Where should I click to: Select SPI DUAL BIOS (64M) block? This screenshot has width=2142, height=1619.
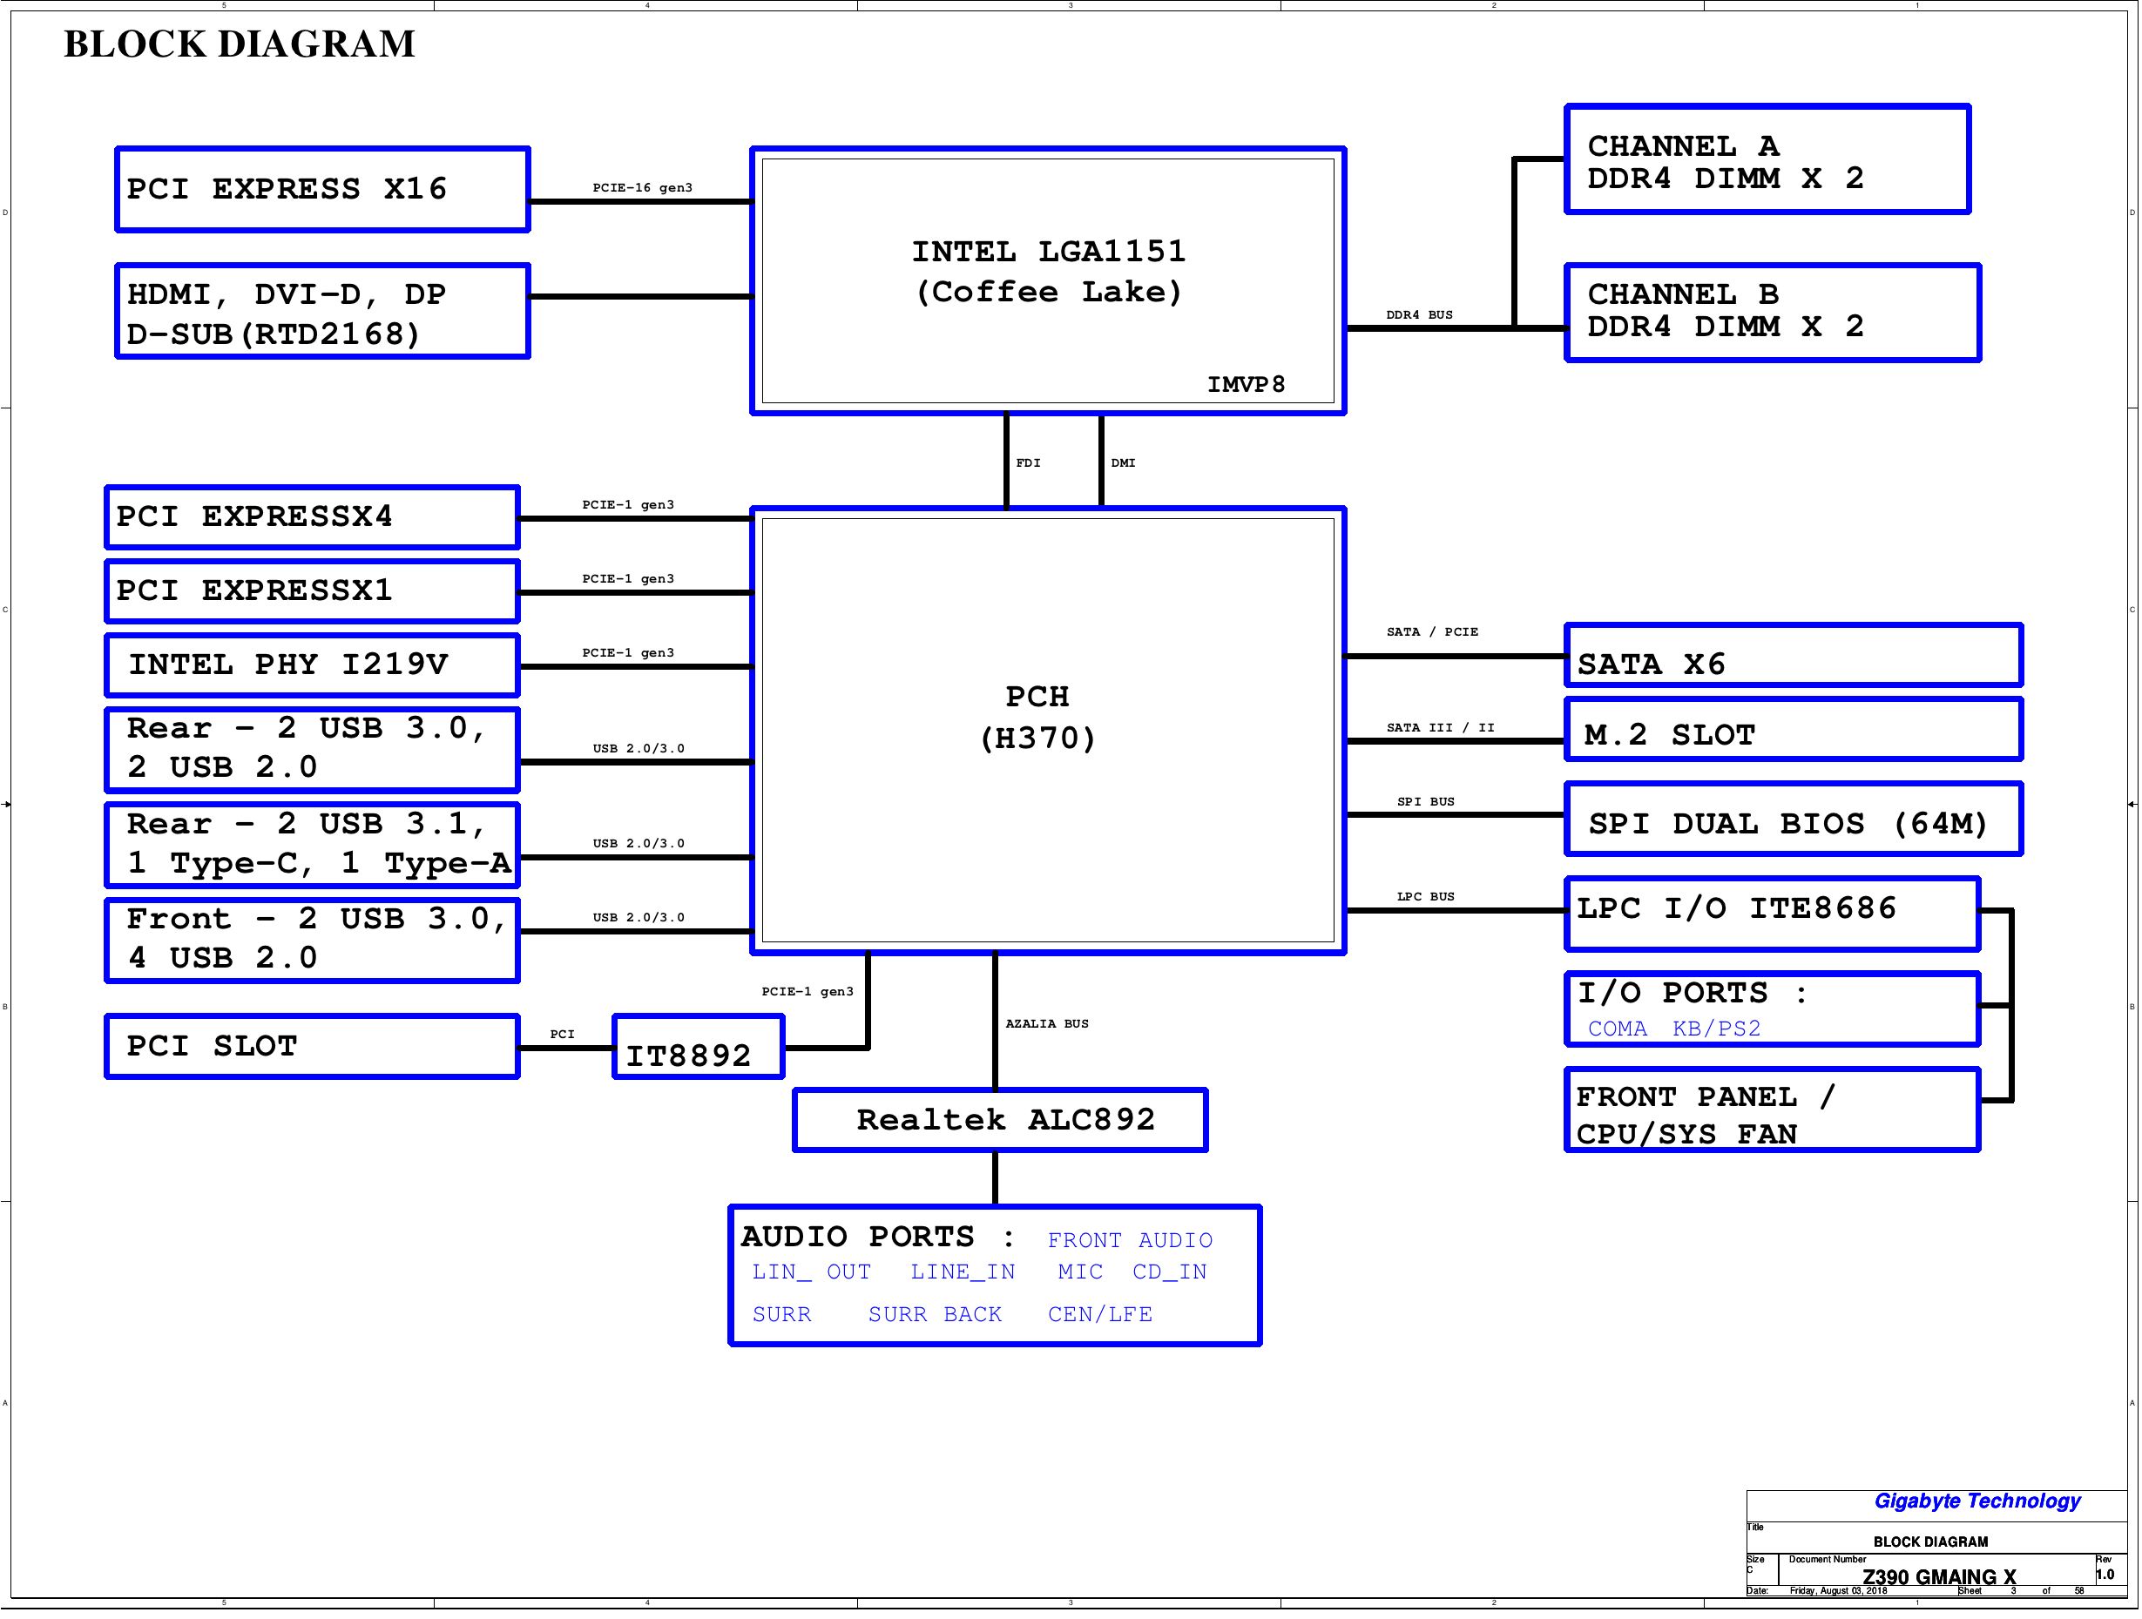pyautogui.click(x=1794, y=820)
